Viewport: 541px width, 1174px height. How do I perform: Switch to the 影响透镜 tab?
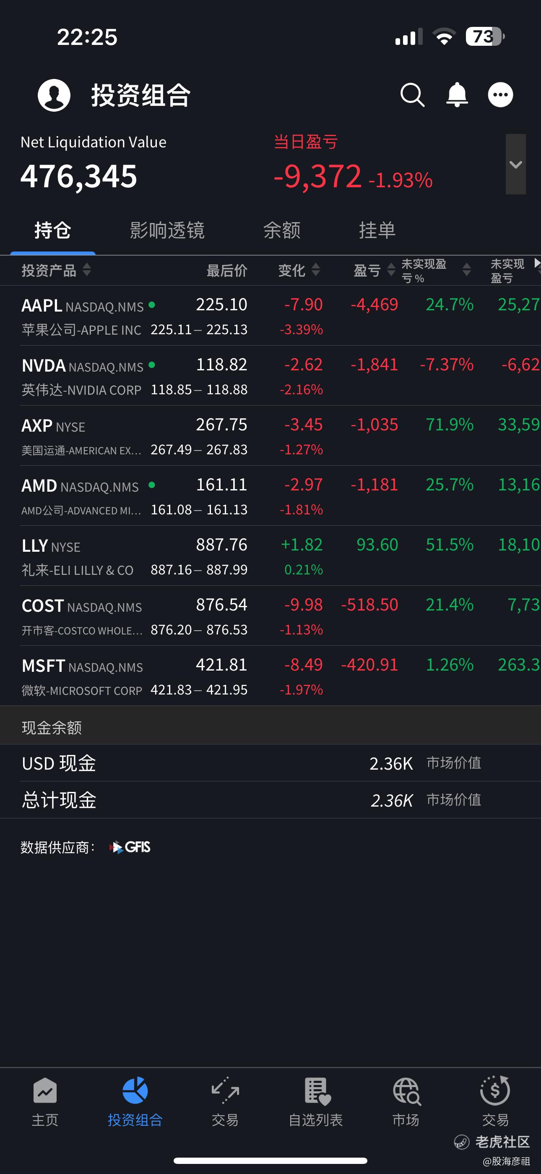point(167,230)
